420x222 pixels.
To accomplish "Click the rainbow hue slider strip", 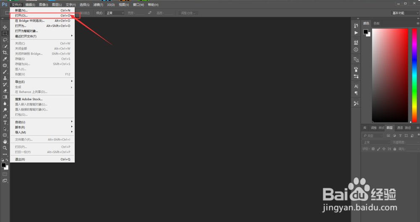I will coord(415,75).
